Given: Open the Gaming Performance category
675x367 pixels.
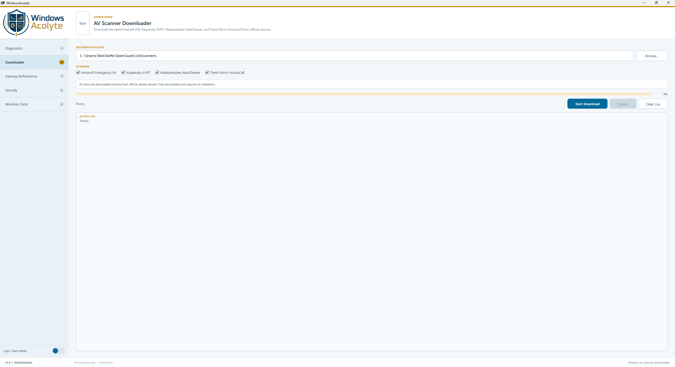Looking at the screenshot, I should 34,76.
